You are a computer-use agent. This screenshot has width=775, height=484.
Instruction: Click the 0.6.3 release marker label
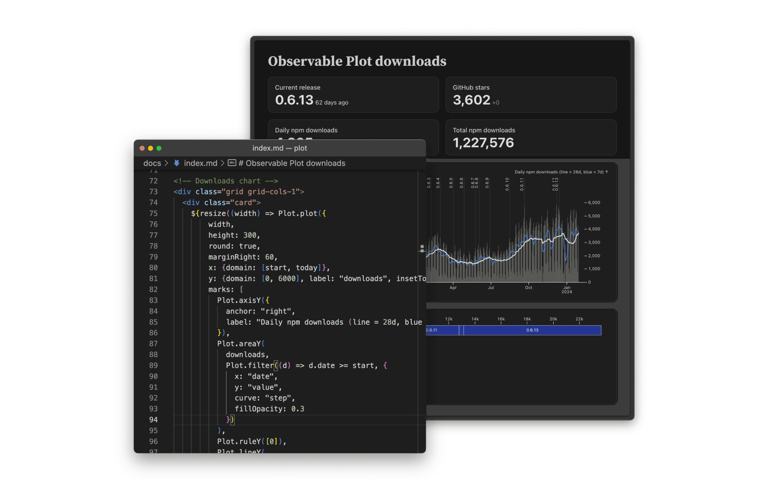429,181
